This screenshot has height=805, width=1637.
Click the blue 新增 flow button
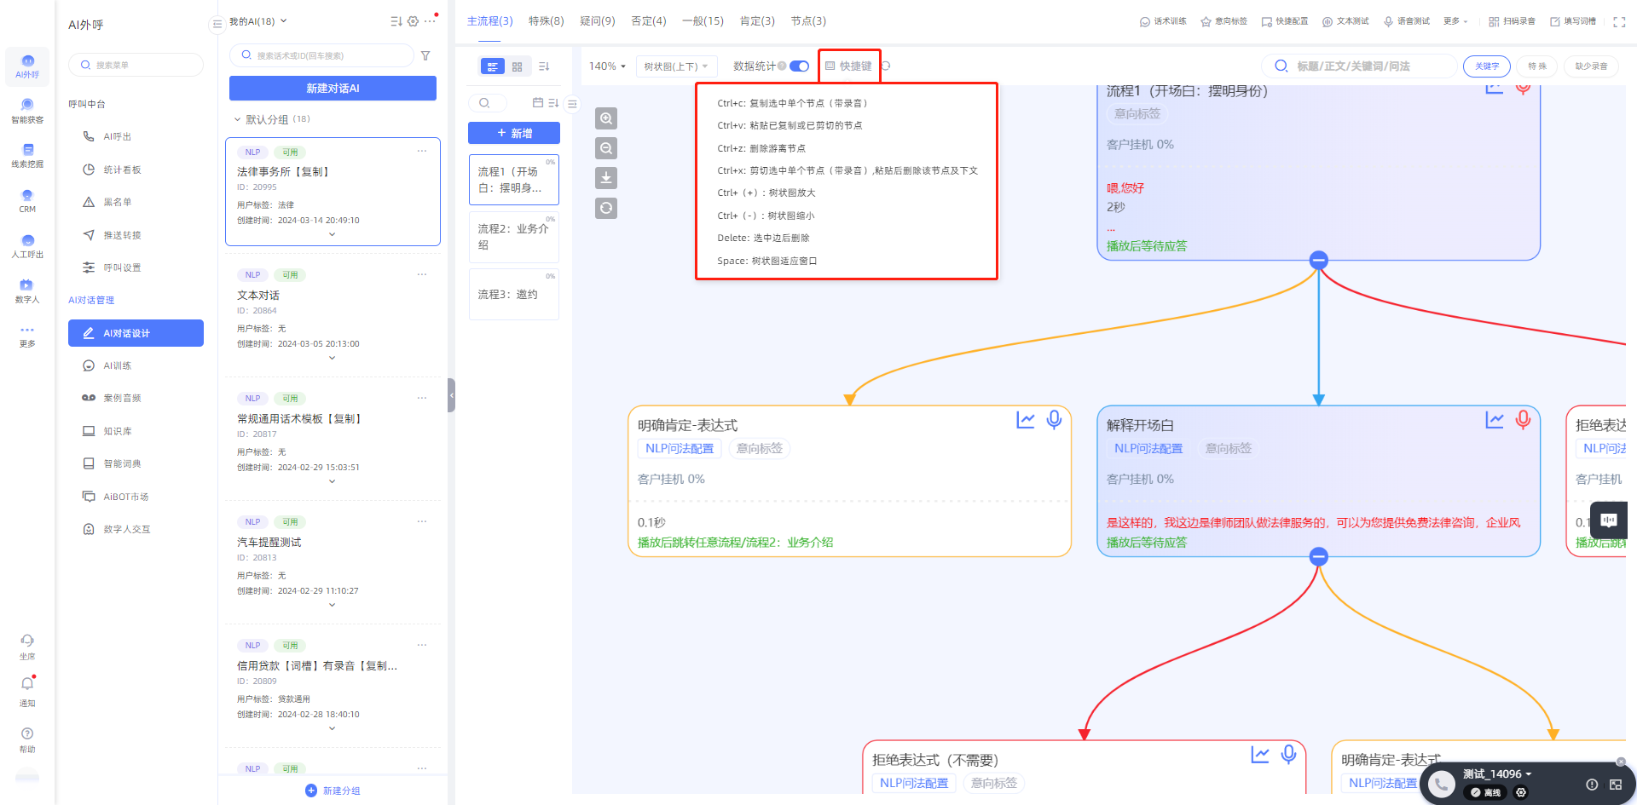[x=514, y=133]
